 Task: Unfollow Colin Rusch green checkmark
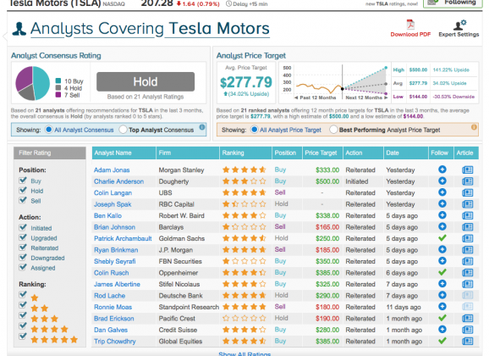click(442, 272)
